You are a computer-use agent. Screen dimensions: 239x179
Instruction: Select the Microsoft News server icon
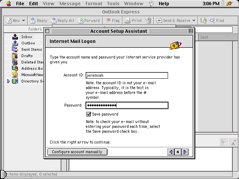point(15,75)
